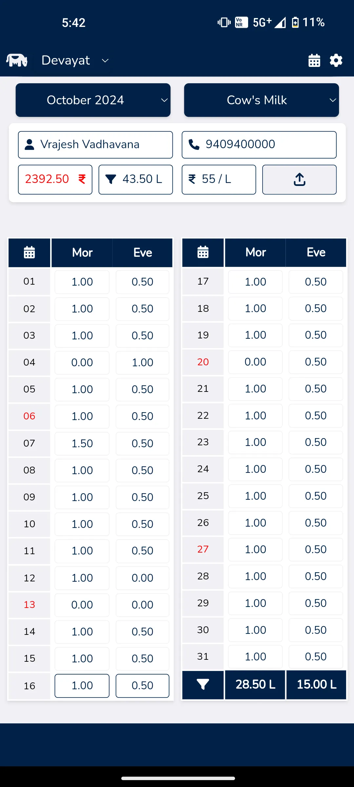The height and width of the screenshot is (787, 354).
Task: Tap the date cell 20
Action: click(x=203, y=362)
